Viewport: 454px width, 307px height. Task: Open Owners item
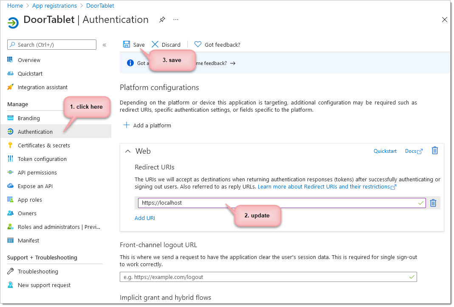(27, 214)
